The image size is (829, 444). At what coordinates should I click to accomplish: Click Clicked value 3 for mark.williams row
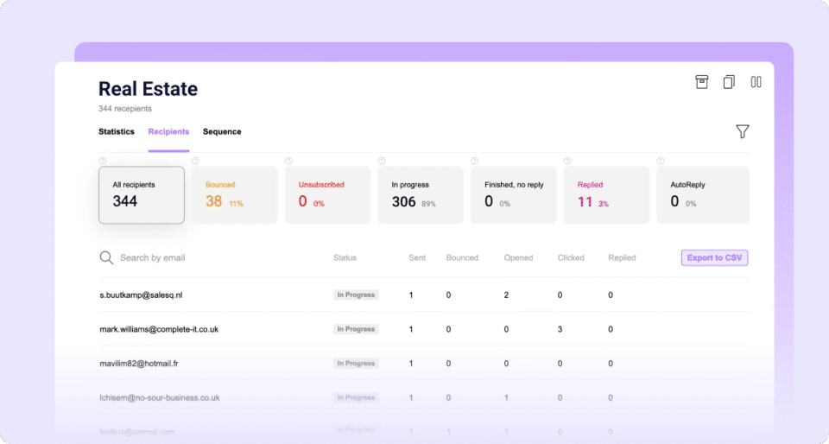point(560,329)
